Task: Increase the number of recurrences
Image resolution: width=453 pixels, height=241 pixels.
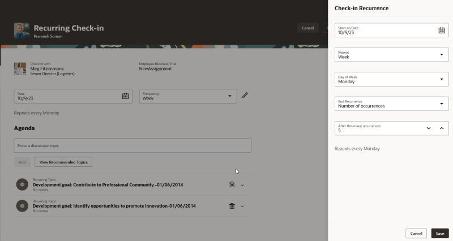Action: tap(442, 128)
